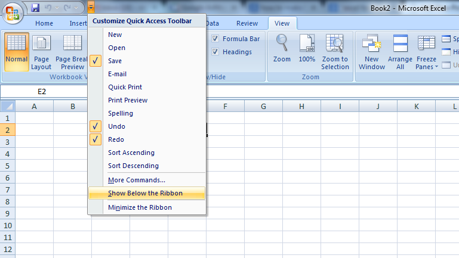This screenshot has height=258, width=459.
Task: Open the Redo history dropdown arrow
Action: (x=76, y=8)
